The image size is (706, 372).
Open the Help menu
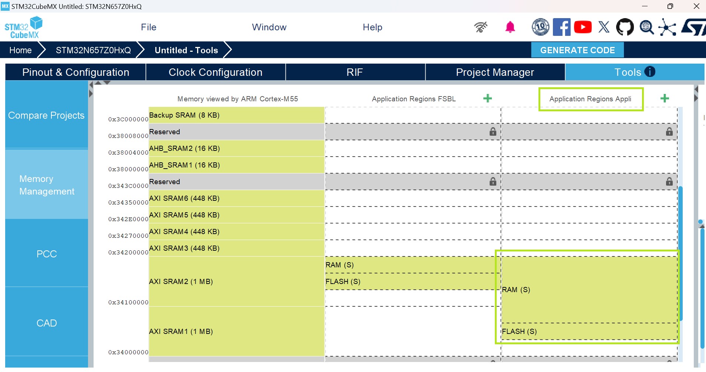[x=372, y=27]
